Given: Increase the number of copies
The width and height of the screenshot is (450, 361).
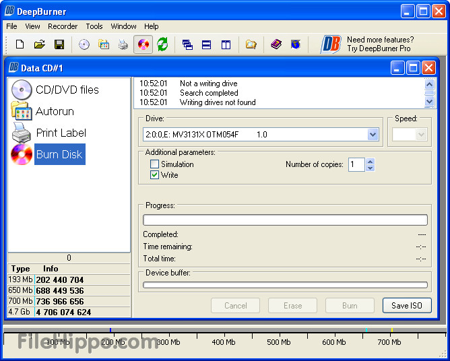Looking at the screenshot, I should tap(370, 162).
